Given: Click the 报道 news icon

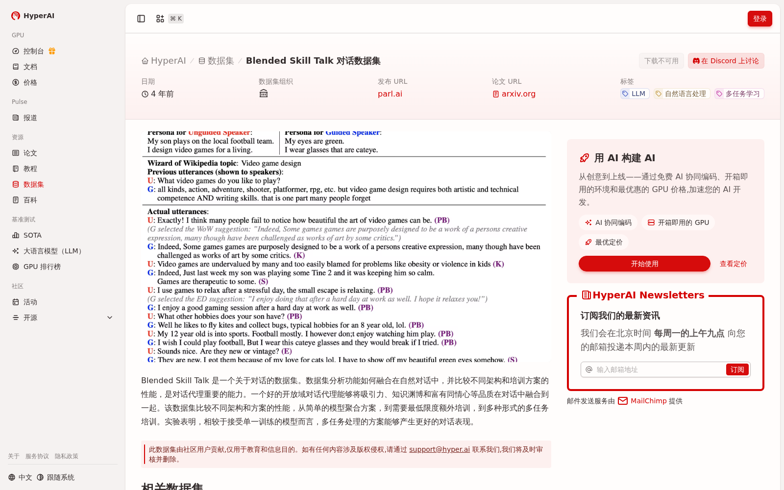Looking at the screenshot, I should [x=16, y=118].
